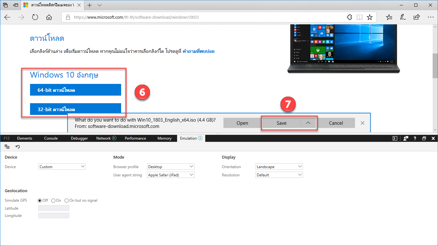
Task: Send feedback on DevTools
Action: tap(405, 138)
